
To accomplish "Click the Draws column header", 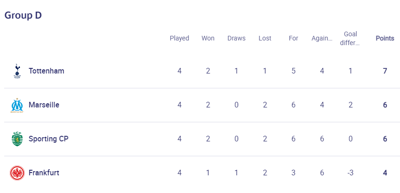I will point(236,38).
